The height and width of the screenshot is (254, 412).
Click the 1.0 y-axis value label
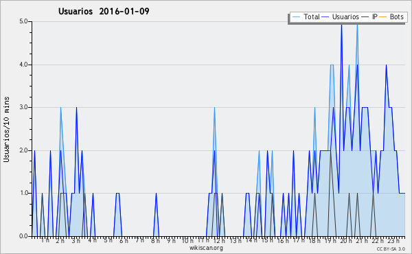[x=23, y=193]
